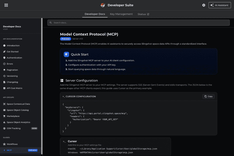
Task: Click the Server v1.0 label
Action: 78,39
